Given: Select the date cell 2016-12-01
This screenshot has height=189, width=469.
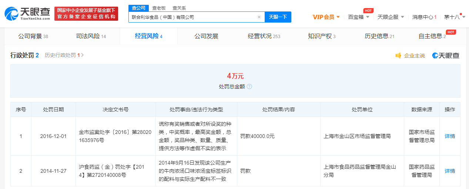Looking at the screenshot, I should 53,136.
